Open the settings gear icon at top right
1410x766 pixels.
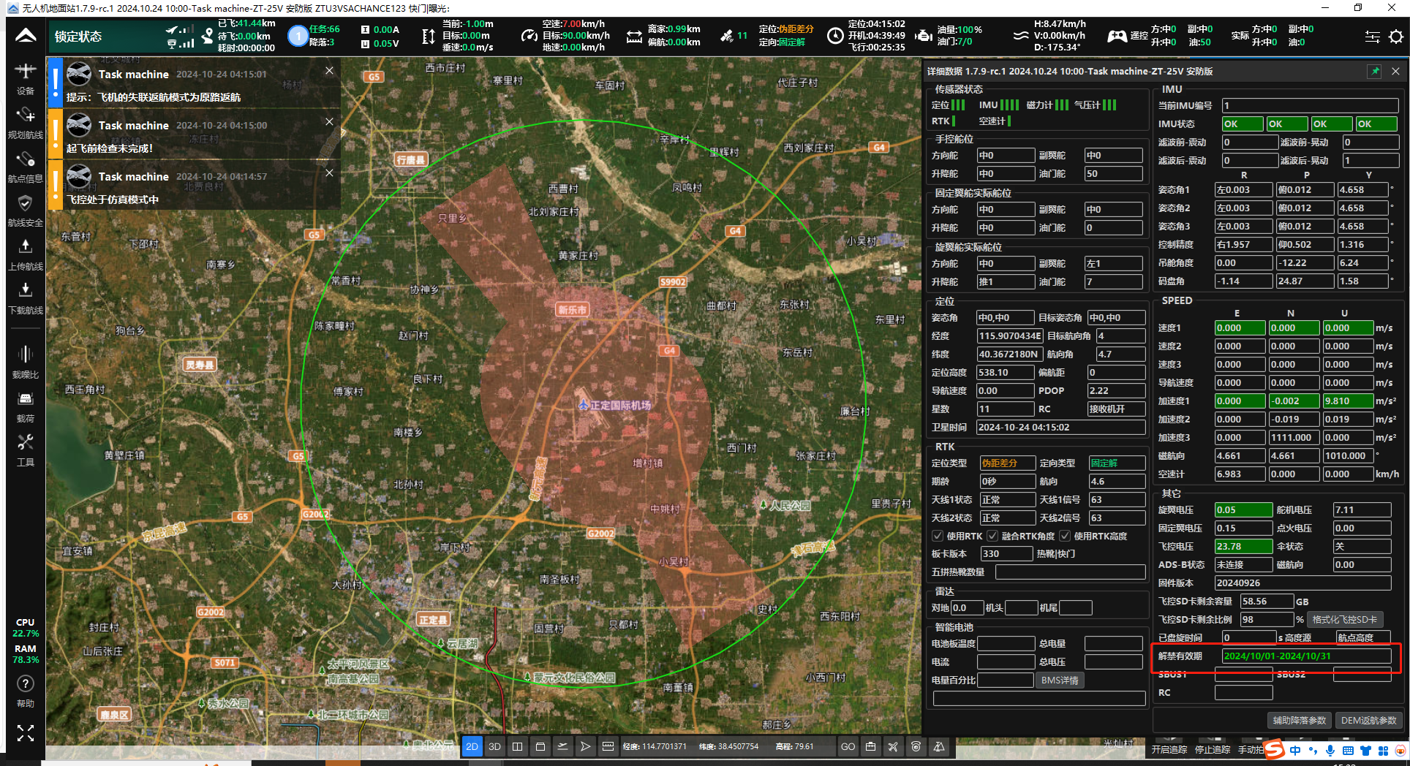tap(1395, 37)
